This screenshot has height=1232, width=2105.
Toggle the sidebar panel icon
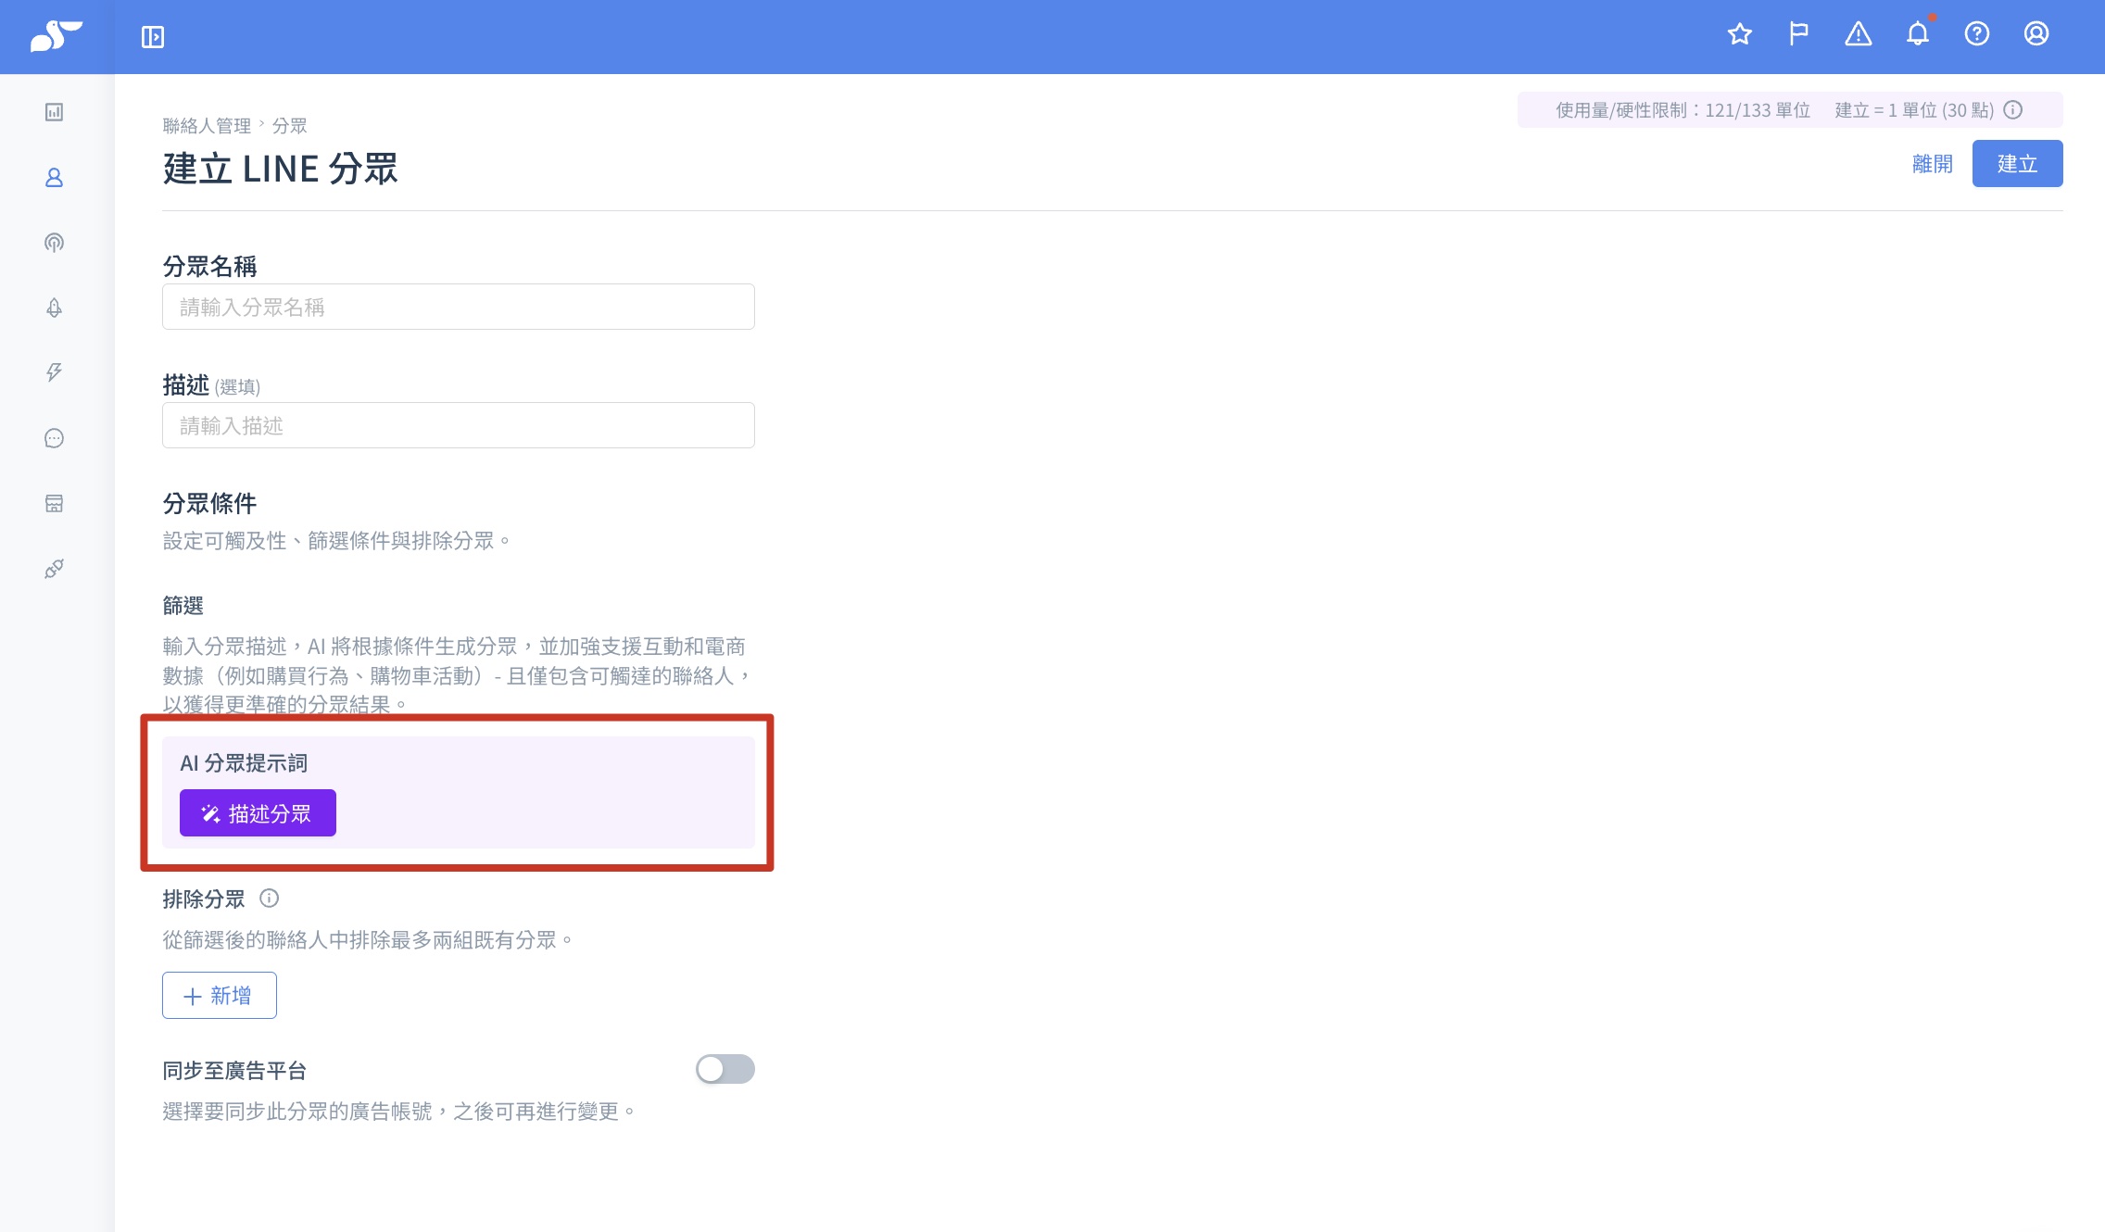(153, 37)
